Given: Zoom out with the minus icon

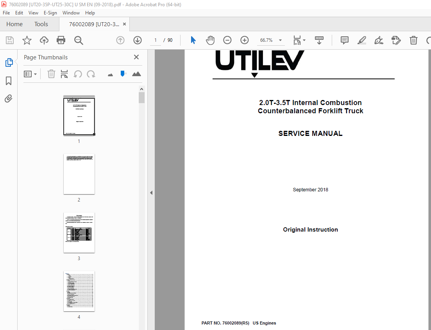Looking at the screenshot, I should click(227, 40).
